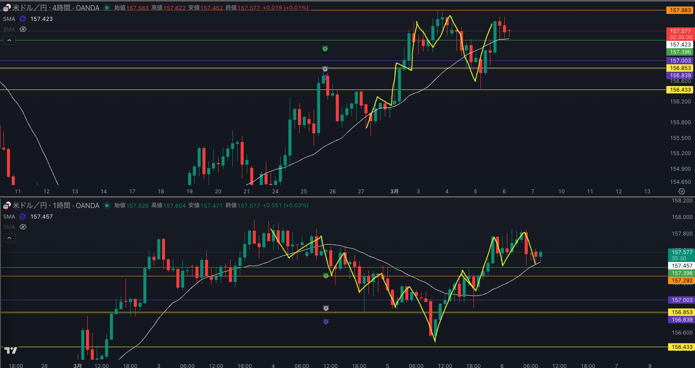Viewport: 695px width, 368px height.
Task: Click the SMA refresh icon beside 157.457
Action: [23, 217]
